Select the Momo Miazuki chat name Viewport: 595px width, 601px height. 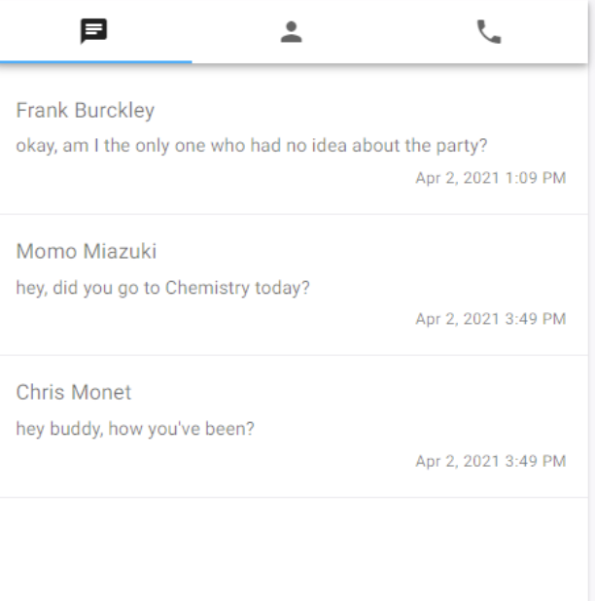pos(87,252)
